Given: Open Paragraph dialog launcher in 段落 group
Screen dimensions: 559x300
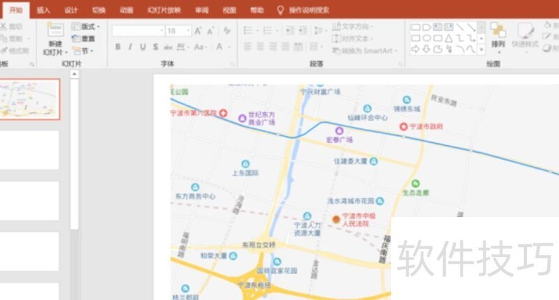Looking at the screenshot, I should click(400, 64).
